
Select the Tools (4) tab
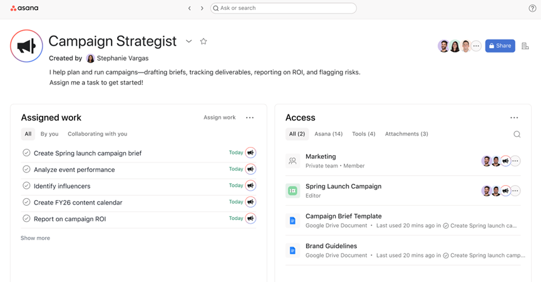(363, 134)
